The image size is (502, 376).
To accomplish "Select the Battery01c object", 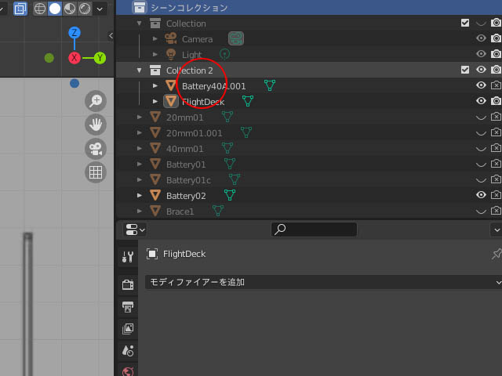I will coord(188,180).
